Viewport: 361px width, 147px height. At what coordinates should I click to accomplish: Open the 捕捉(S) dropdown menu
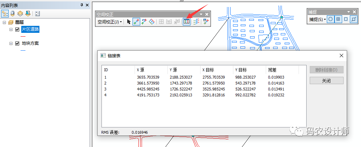click(317, 20)
